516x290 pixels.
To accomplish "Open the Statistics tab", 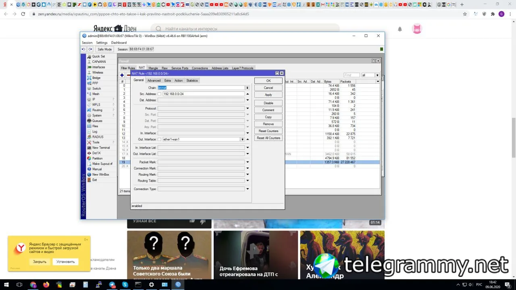I will [192, 81].
